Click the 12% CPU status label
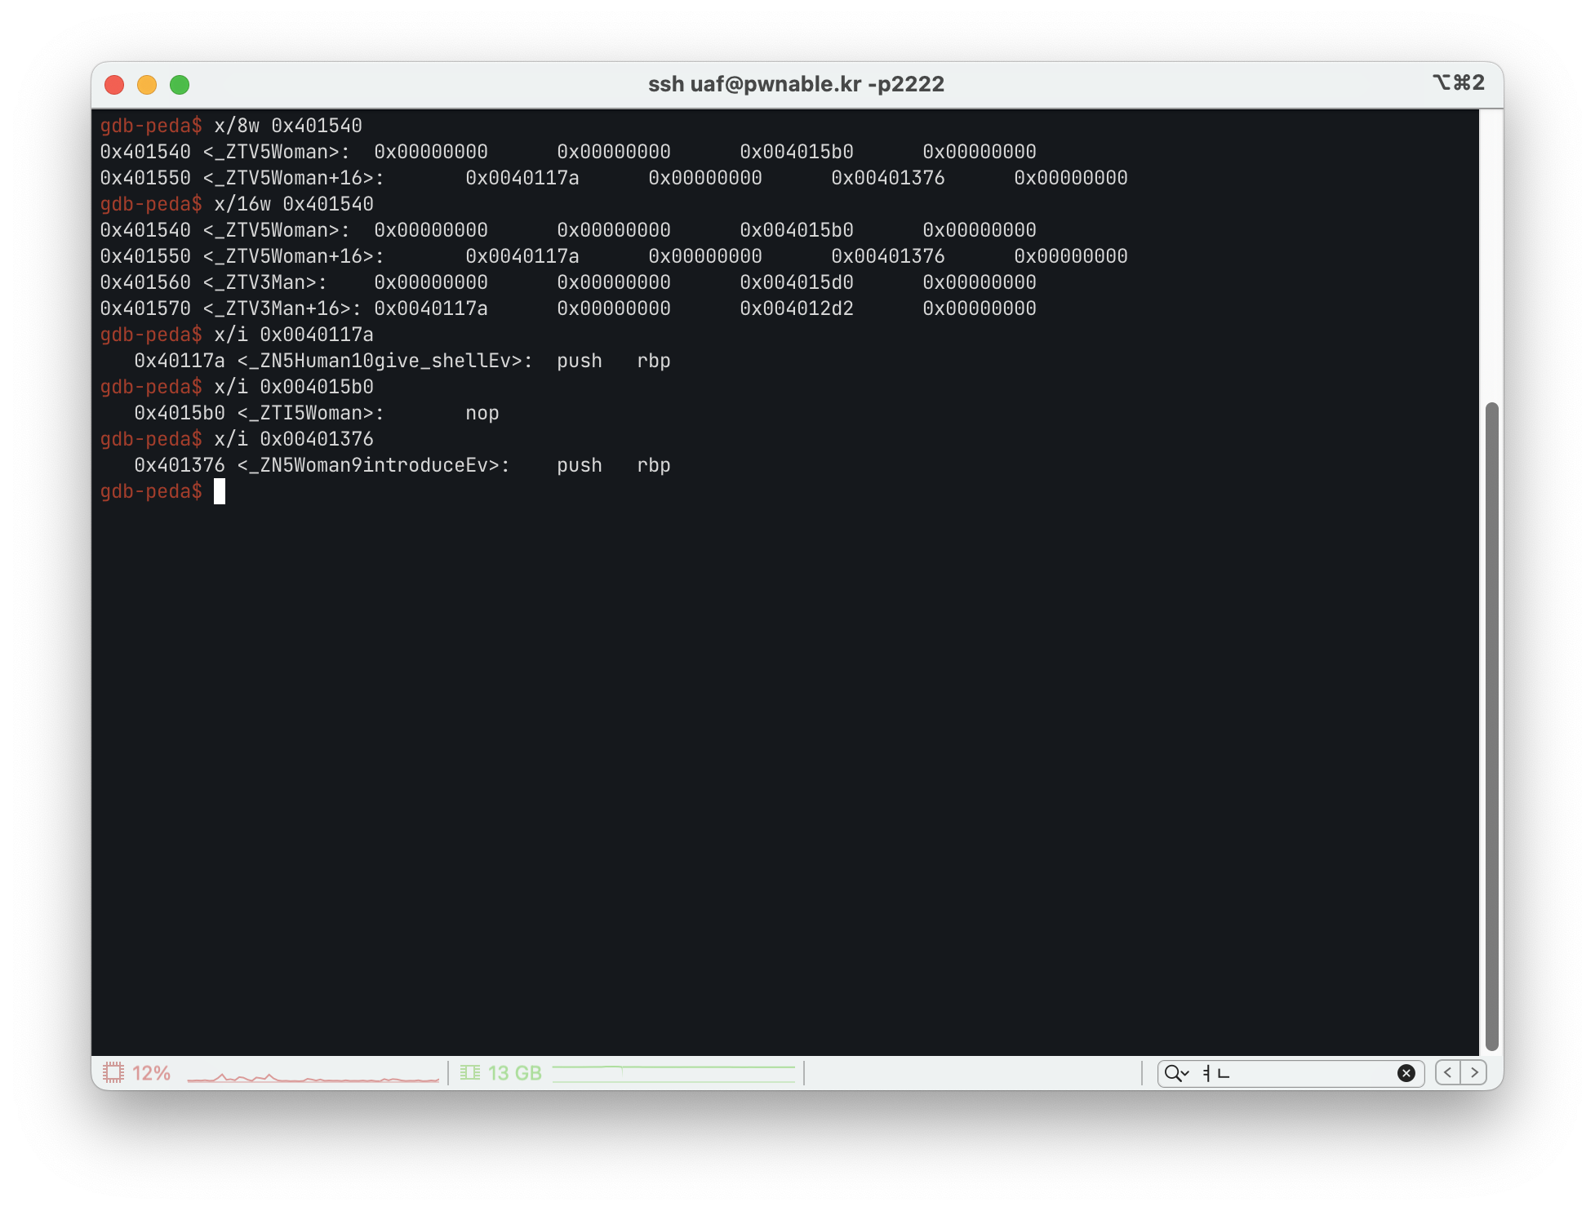 (152, 1073)
